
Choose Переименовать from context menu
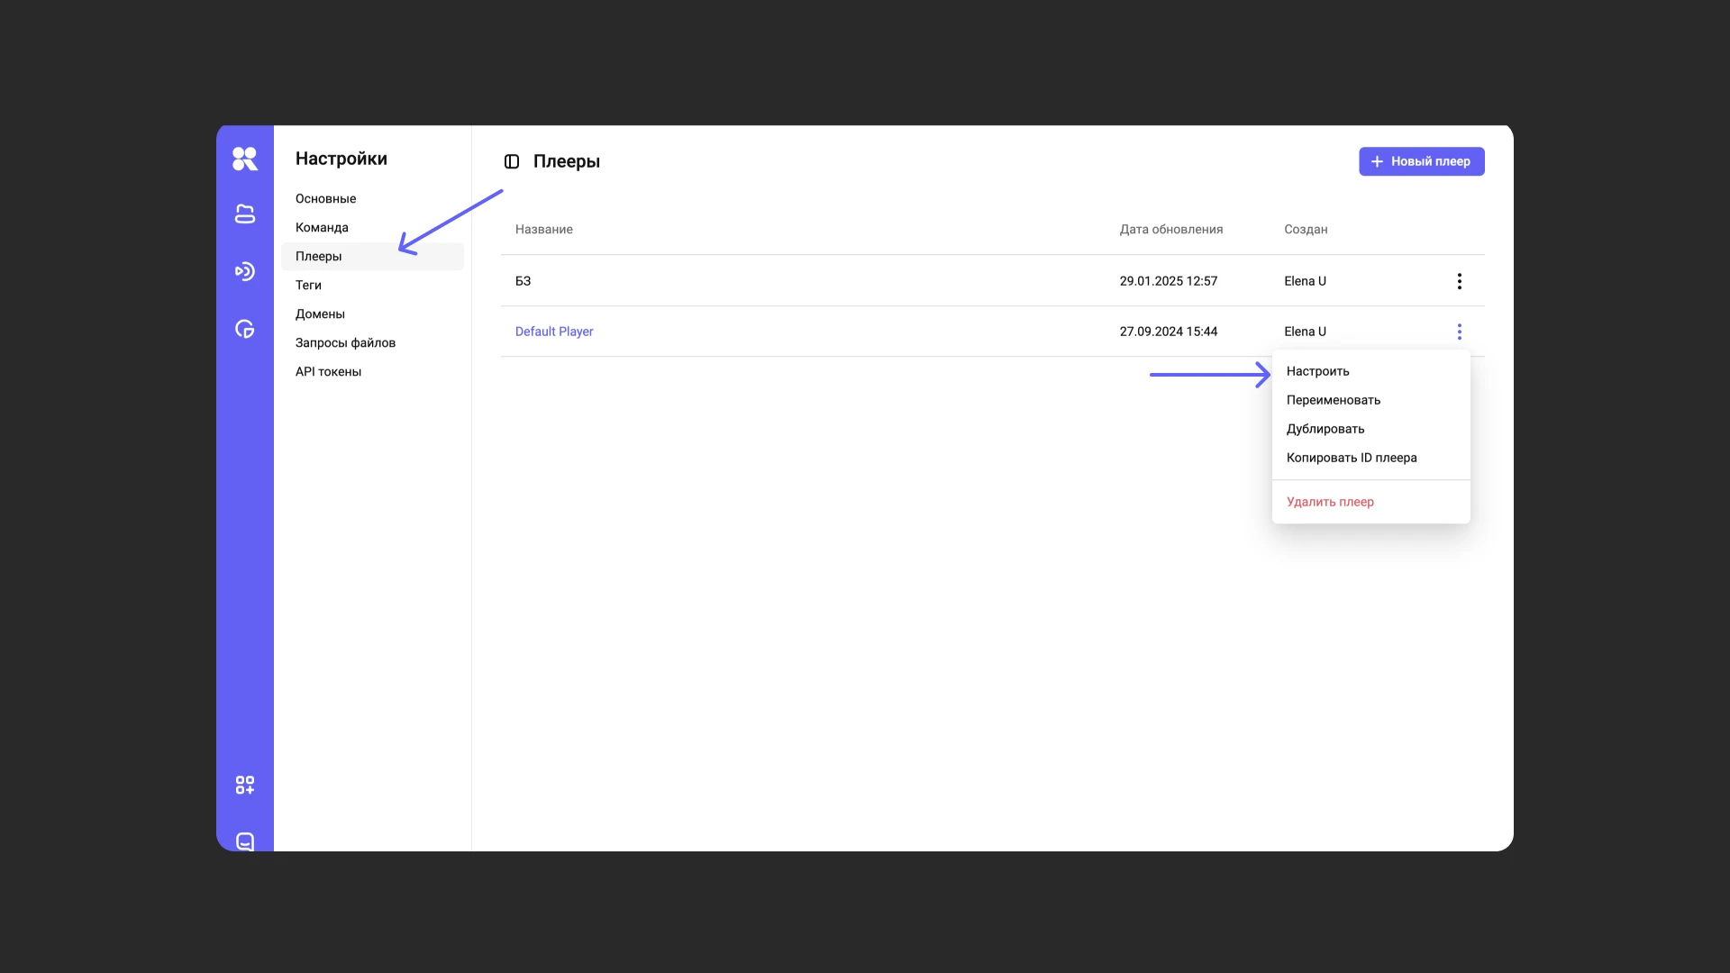1333,400
